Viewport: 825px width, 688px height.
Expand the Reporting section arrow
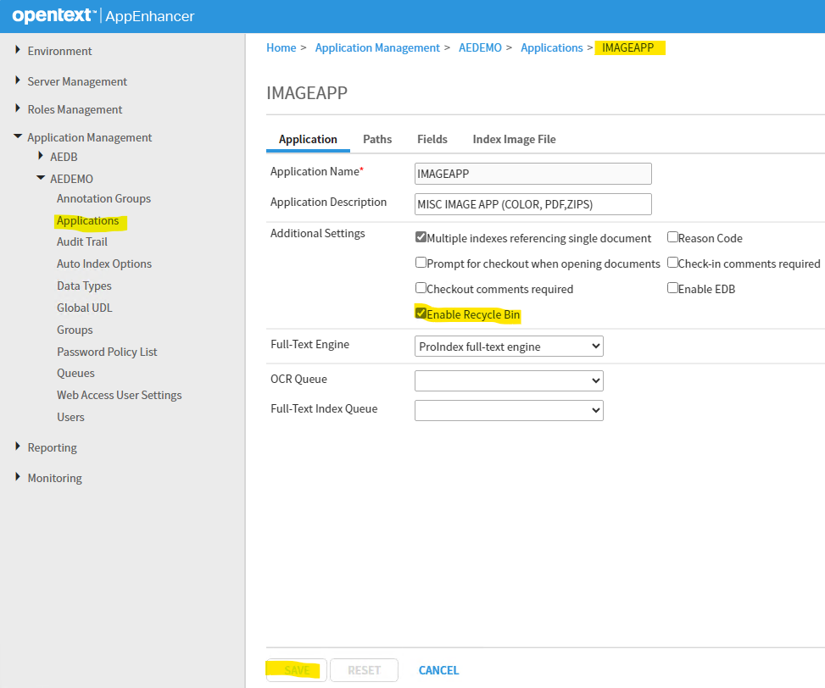click(18, 447)
